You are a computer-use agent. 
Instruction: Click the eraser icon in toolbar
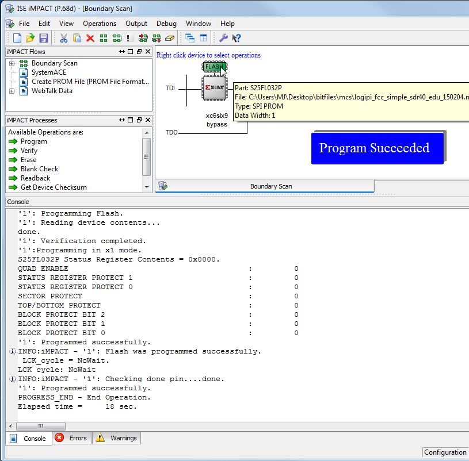pyautogui.click(x=169, y=38)
